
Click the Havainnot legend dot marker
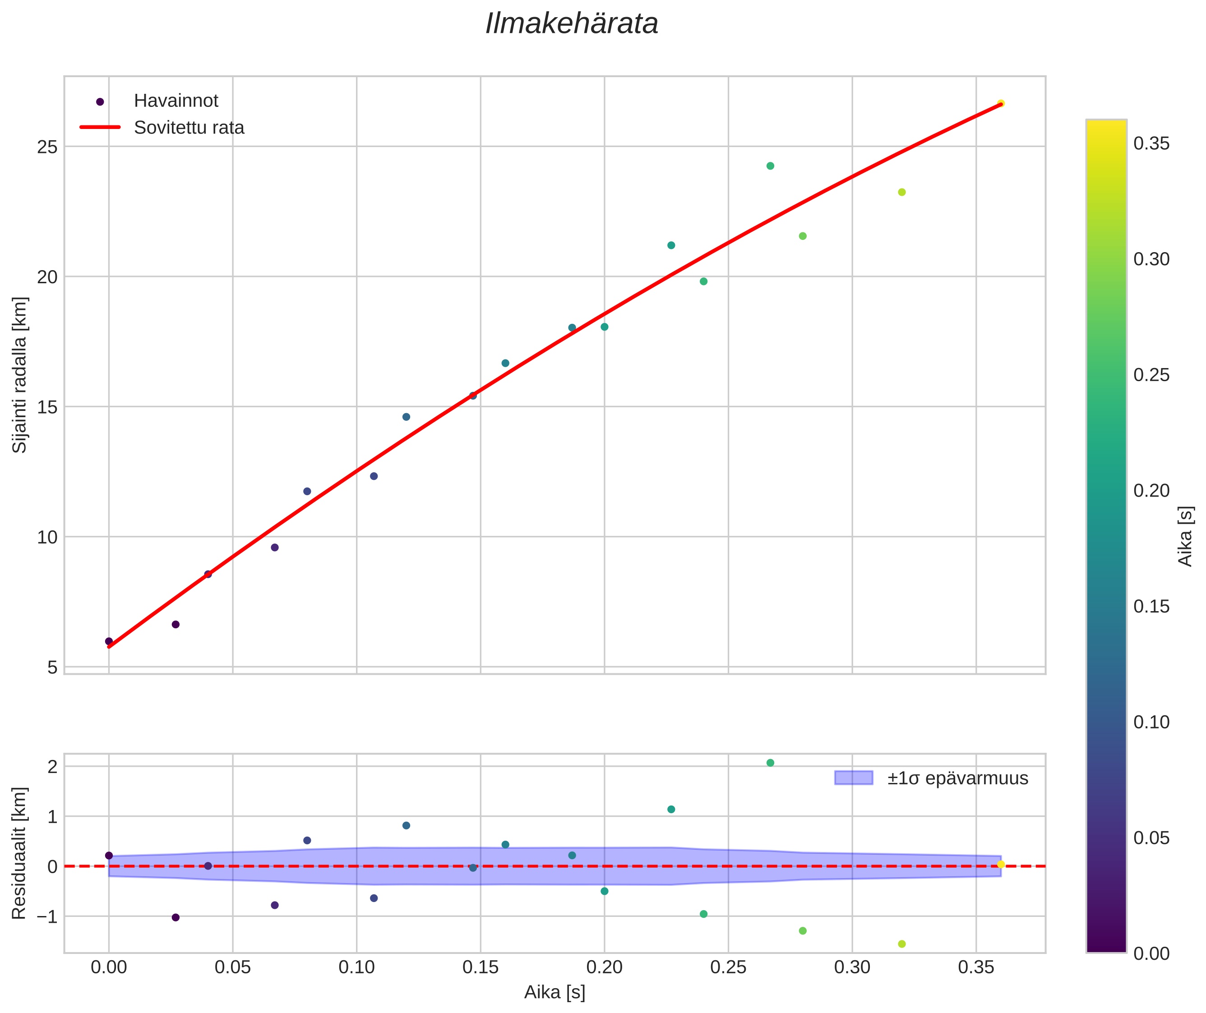100,101
